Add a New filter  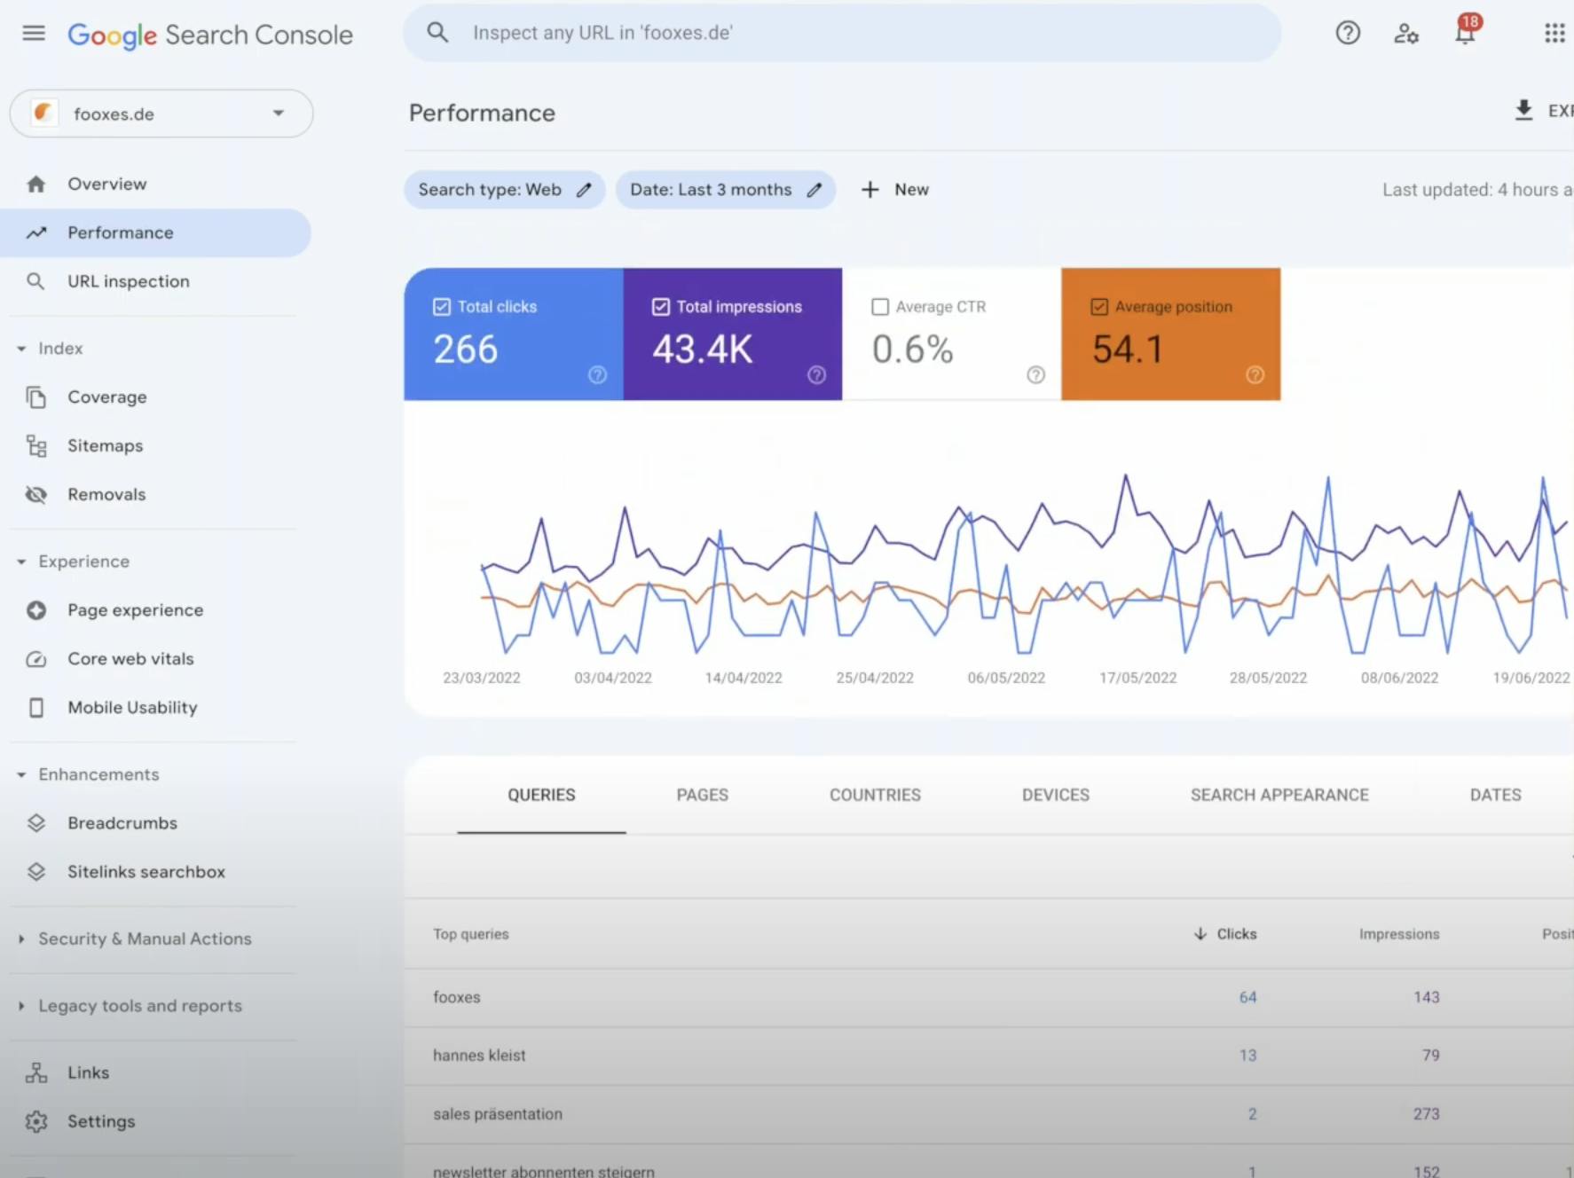tap(895, 190)
